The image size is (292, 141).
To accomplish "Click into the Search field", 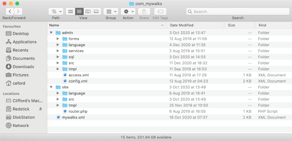I will [238, 12].
